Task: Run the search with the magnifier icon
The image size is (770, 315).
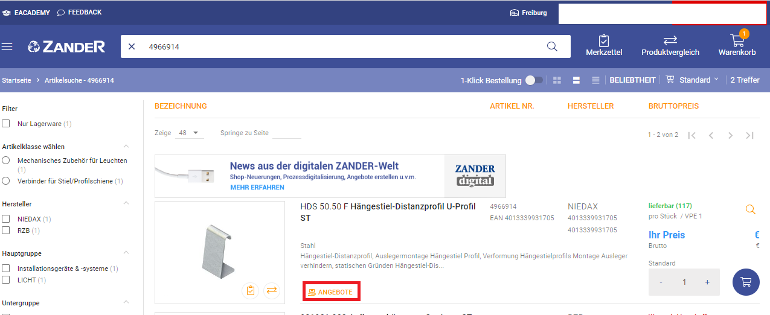Action: [x=552, y=46]
